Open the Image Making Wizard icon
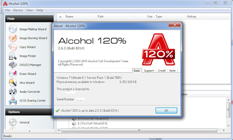Viewport: 233px width, 140px height. point(13,29)
